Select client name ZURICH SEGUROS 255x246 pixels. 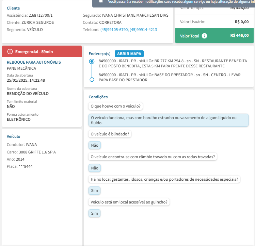click(x=38, y=22)
